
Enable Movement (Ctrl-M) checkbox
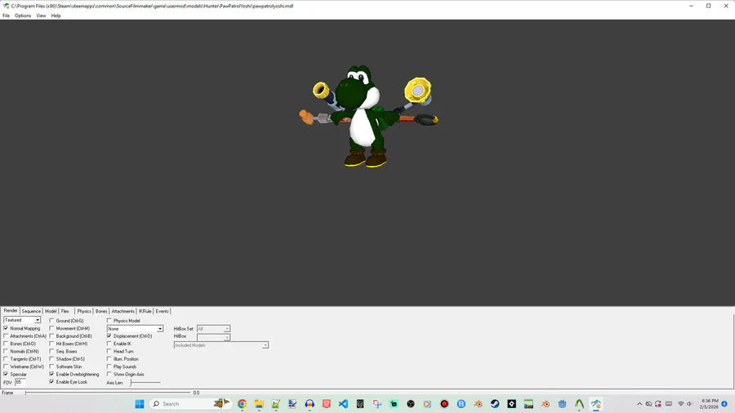point(51,329)
